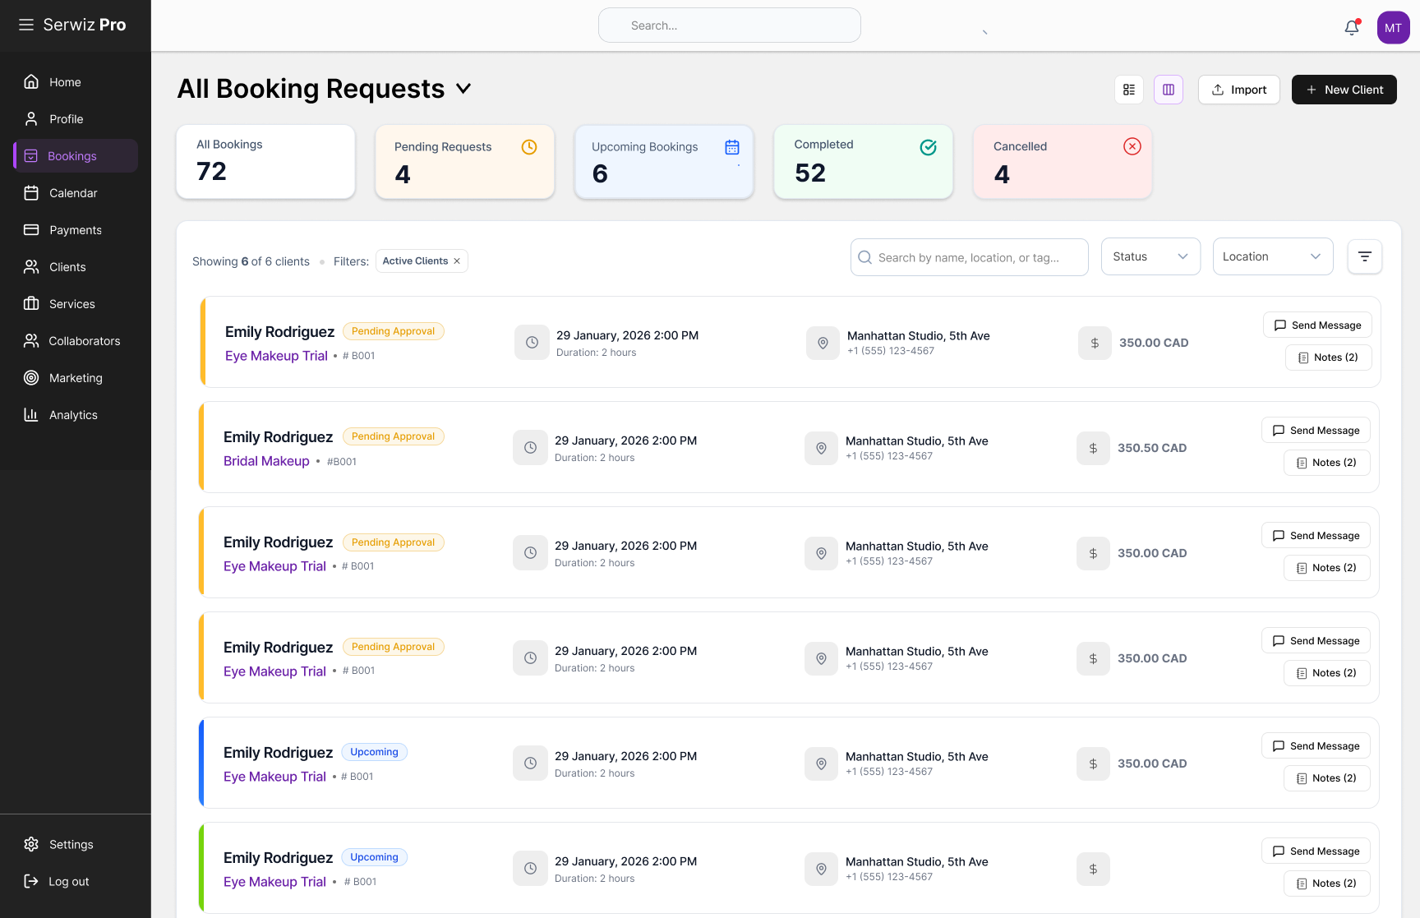The image size is (1420, 918).
Task: Open Marketing section
Action: point(76,378)
